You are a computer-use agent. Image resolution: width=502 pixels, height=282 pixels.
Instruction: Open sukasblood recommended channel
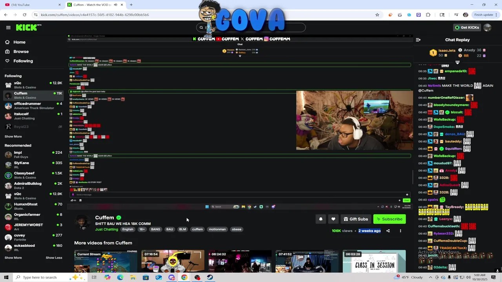pos(33,248)
